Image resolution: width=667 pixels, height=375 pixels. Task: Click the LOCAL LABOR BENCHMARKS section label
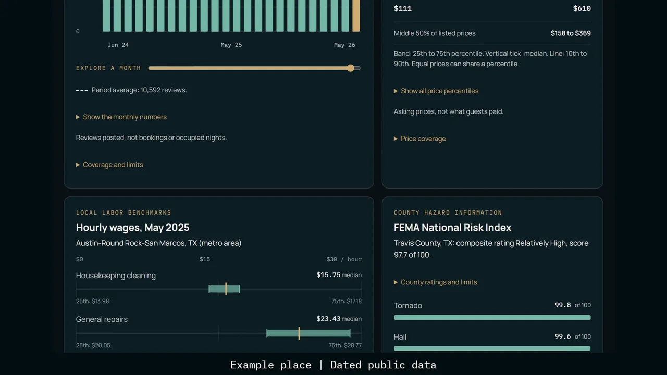click(123, 213)
